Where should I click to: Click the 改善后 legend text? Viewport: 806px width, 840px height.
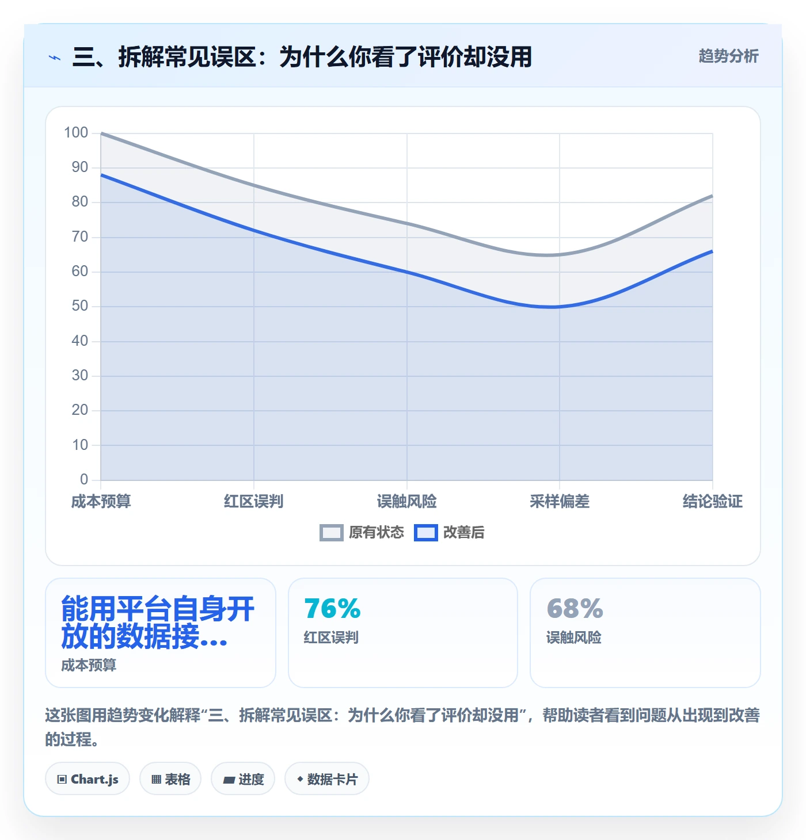tap(464, 533)
